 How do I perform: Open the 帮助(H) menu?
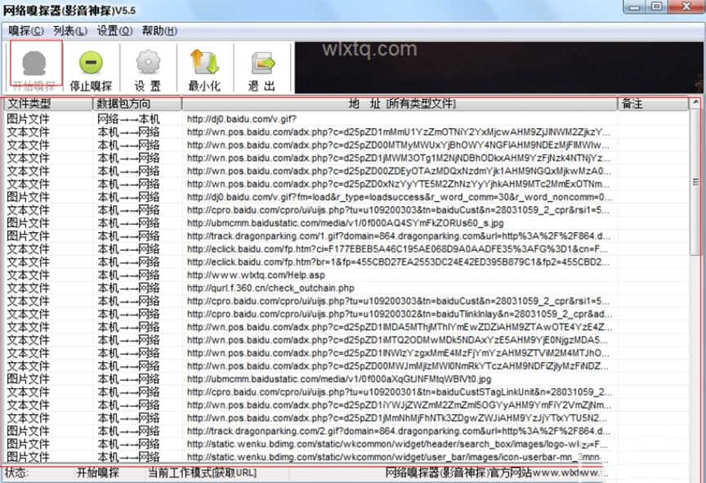click(159, 31)
